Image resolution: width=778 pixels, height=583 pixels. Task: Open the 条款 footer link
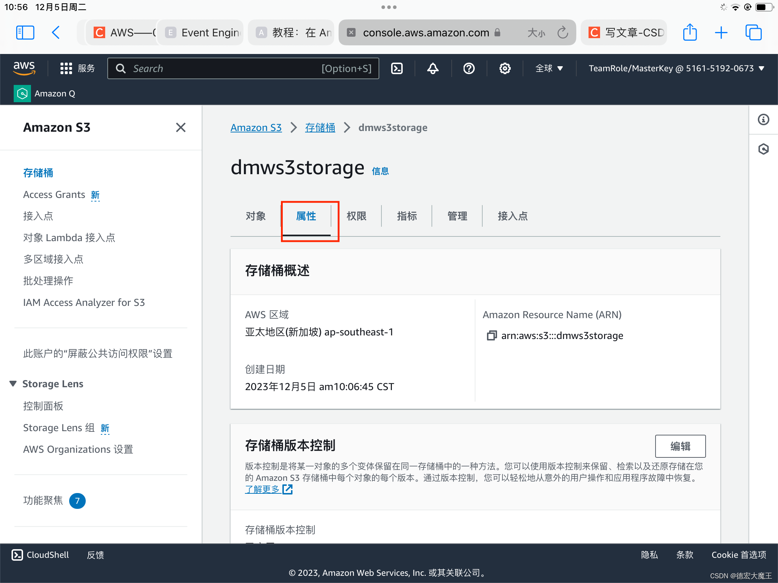685,555
